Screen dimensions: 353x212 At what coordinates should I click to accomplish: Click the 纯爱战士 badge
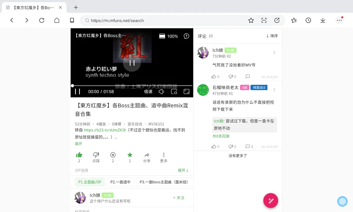pyautogui.click(x=259, y=87)
